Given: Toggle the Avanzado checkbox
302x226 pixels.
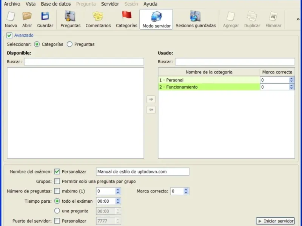Looking at the screenshot, I should pos(9,35).
